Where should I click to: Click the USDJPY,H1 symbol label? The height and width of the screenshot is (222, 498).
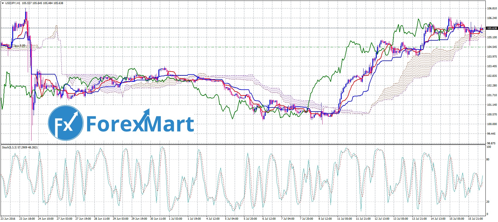tap(13, 3)
